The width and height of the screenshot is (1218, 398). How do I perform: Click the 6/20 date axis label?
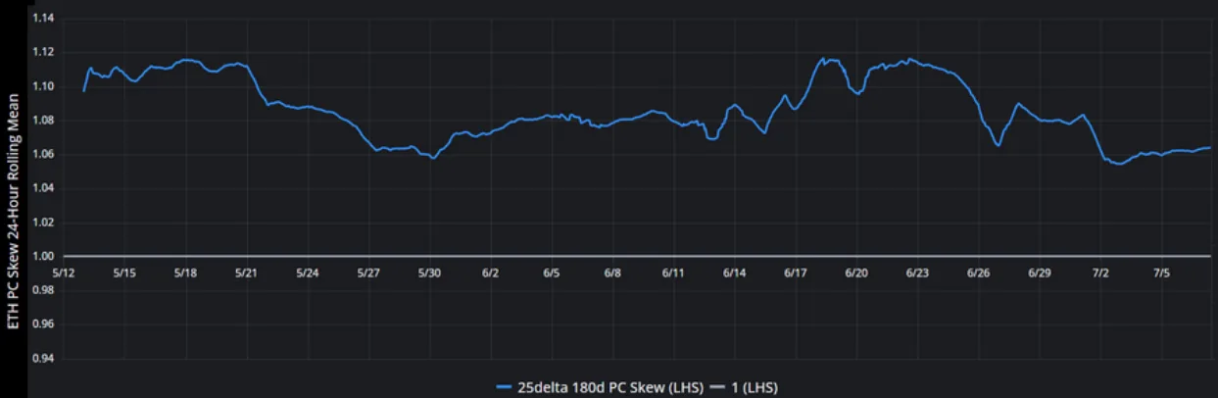pyautogui.click(x=856, y=273)
